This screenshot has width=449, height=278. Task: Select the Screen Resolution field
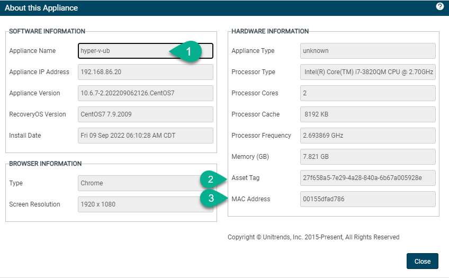point(146,204)
